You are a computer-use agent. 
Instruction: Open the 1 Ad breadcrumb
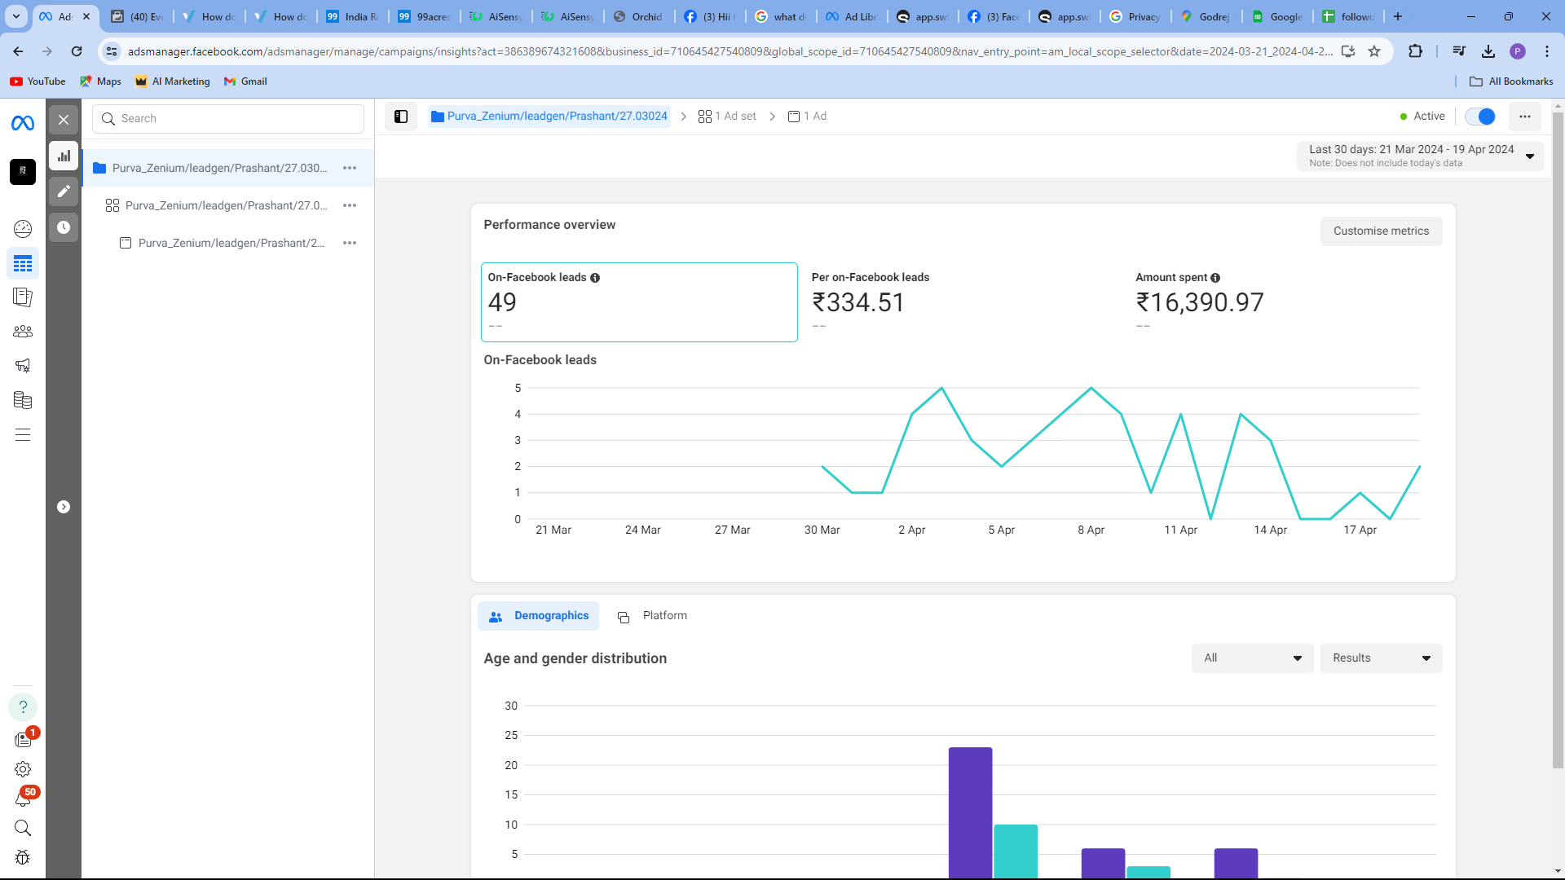[807, 117]
